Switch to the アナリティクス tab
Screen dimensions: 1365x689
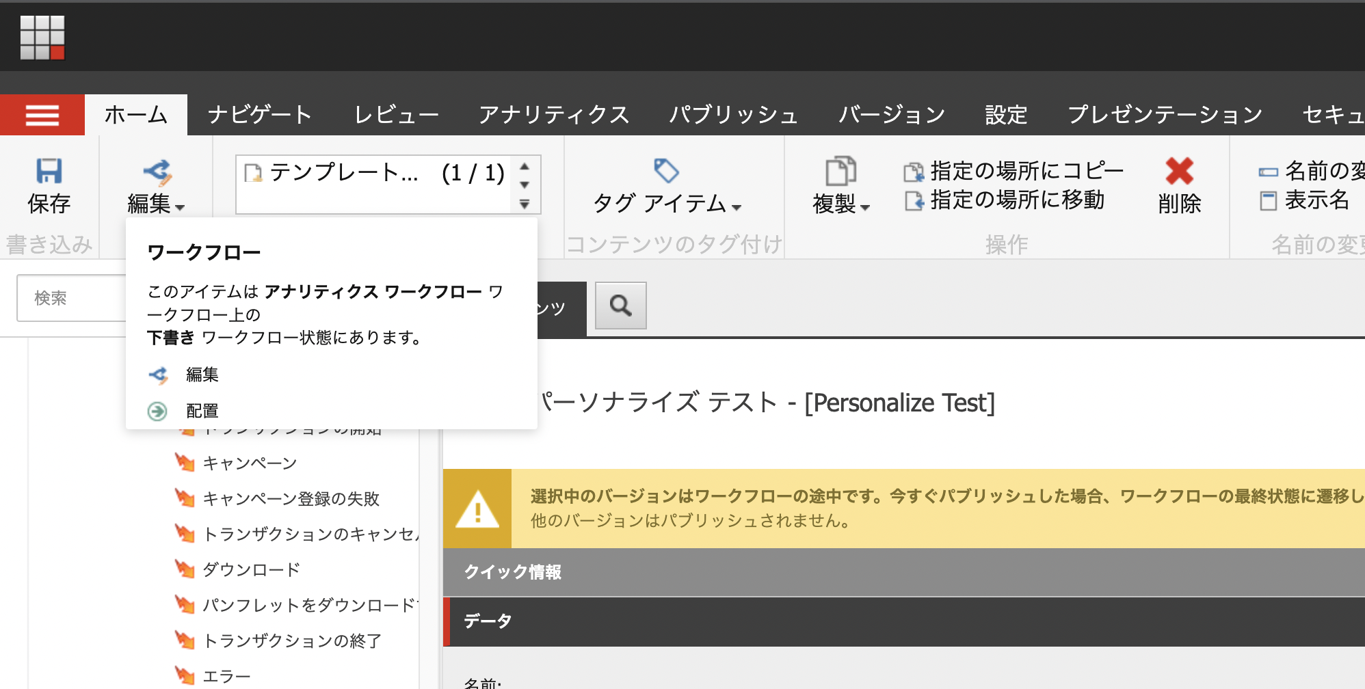click(x=554, y=115)
